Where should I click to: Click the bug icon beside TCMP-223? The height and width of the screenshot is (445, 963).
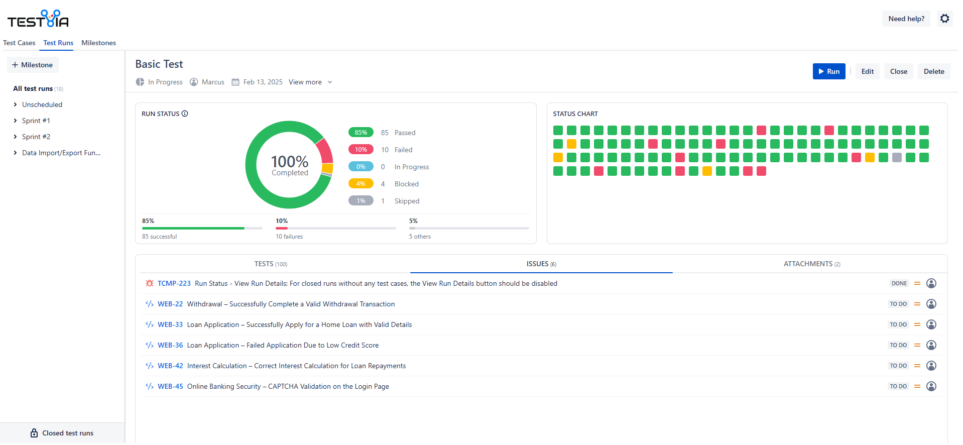[x=149, y=283]
